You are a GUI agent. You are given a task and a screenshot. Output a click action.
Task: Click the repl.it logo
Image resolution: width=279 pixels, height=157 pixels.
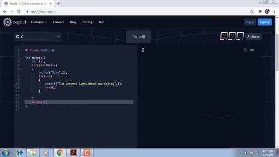pos(15,22)
